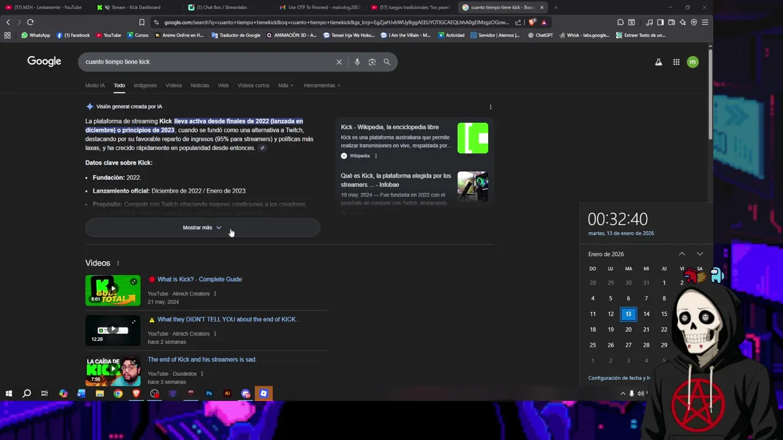Open Discord from the taskbar
This screenshot has width=783, height=440.
[245, 394]
